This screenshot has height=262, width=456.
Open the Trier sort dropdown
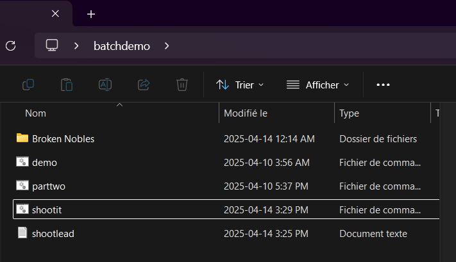coord(240,85)
